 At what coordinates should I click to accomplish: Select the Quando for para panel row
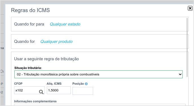click(100, 24)
